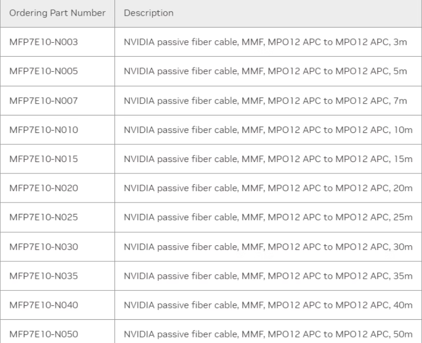Click the 10m fiber cable description

[268, 130]
